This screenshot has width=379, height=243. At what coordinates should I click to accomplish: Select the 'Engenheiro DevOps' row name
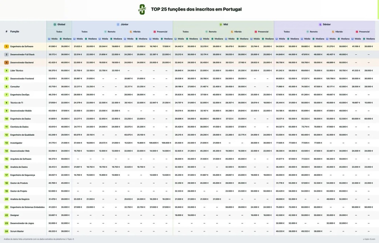tap(20, 95)
